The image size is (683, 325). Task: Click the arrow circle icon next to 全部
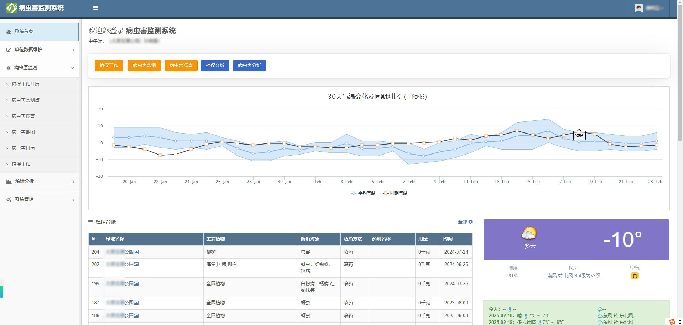pyautogui.click(x=470, y=222)
